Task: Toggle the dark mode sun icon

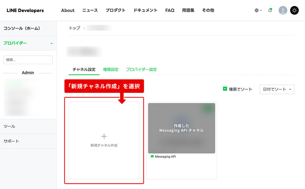Action: (x=294, y=10)
